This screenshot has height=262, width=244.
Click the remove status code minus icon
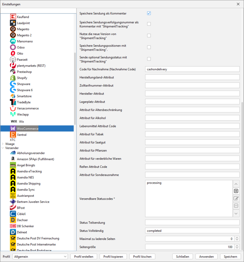click(236, 206)
